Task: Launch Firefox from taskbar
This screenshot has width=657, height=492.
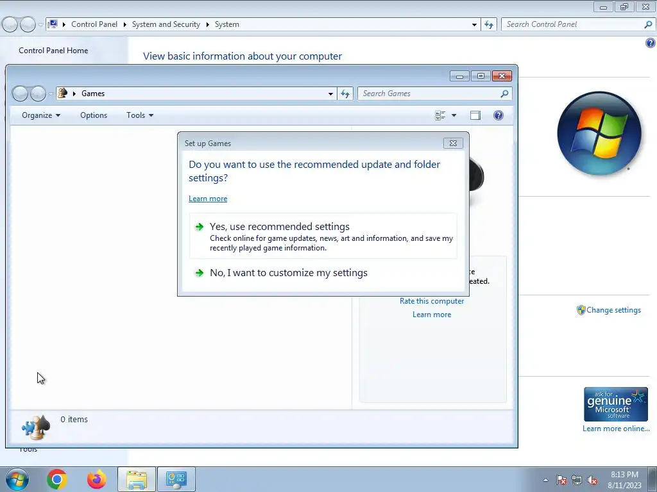Action: [x=96, y=479]
